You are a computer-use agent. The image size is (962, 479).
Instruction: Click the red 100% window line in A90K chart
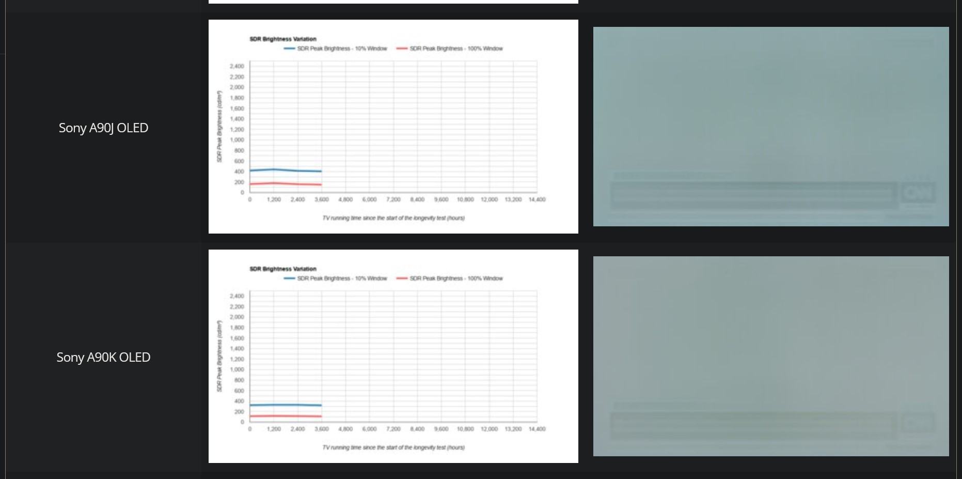click(x=286, y=416)
